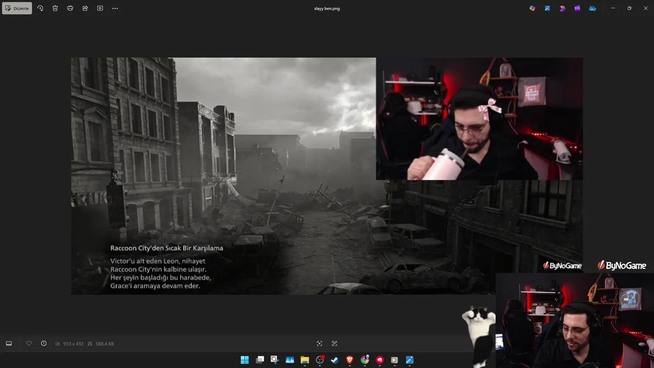
Task: Click the 933 x 432 dimensions text
Action: click(x=73, y=344)
